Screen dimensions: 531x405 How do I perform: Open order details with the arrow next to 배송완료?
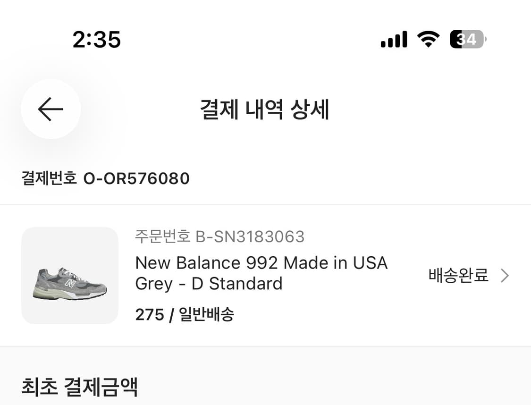click(505, 275)
